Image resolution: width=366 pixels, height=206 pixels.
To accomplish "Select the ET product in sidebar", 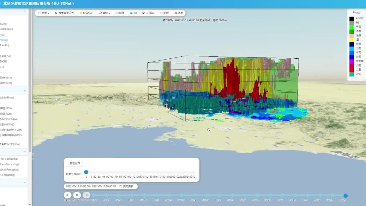I will click(x=2, y=67).
